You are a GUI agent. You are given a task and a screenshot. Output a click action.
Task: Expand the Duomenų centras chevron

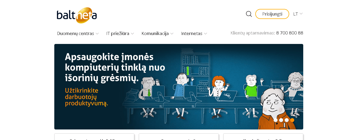point(97,34)
